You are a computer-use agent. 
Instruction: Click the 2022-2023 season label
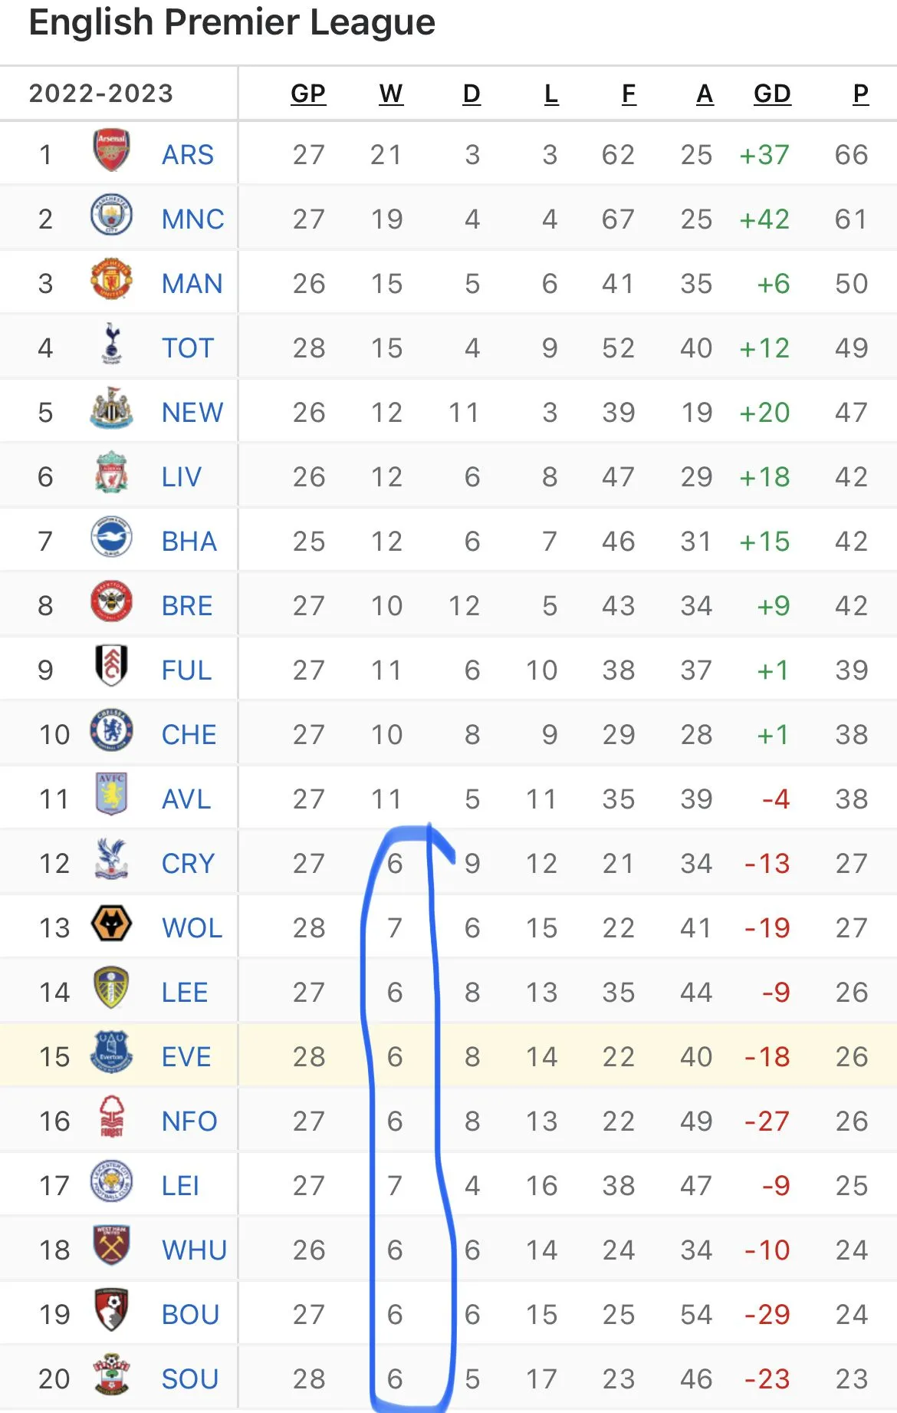click(101, 94)
